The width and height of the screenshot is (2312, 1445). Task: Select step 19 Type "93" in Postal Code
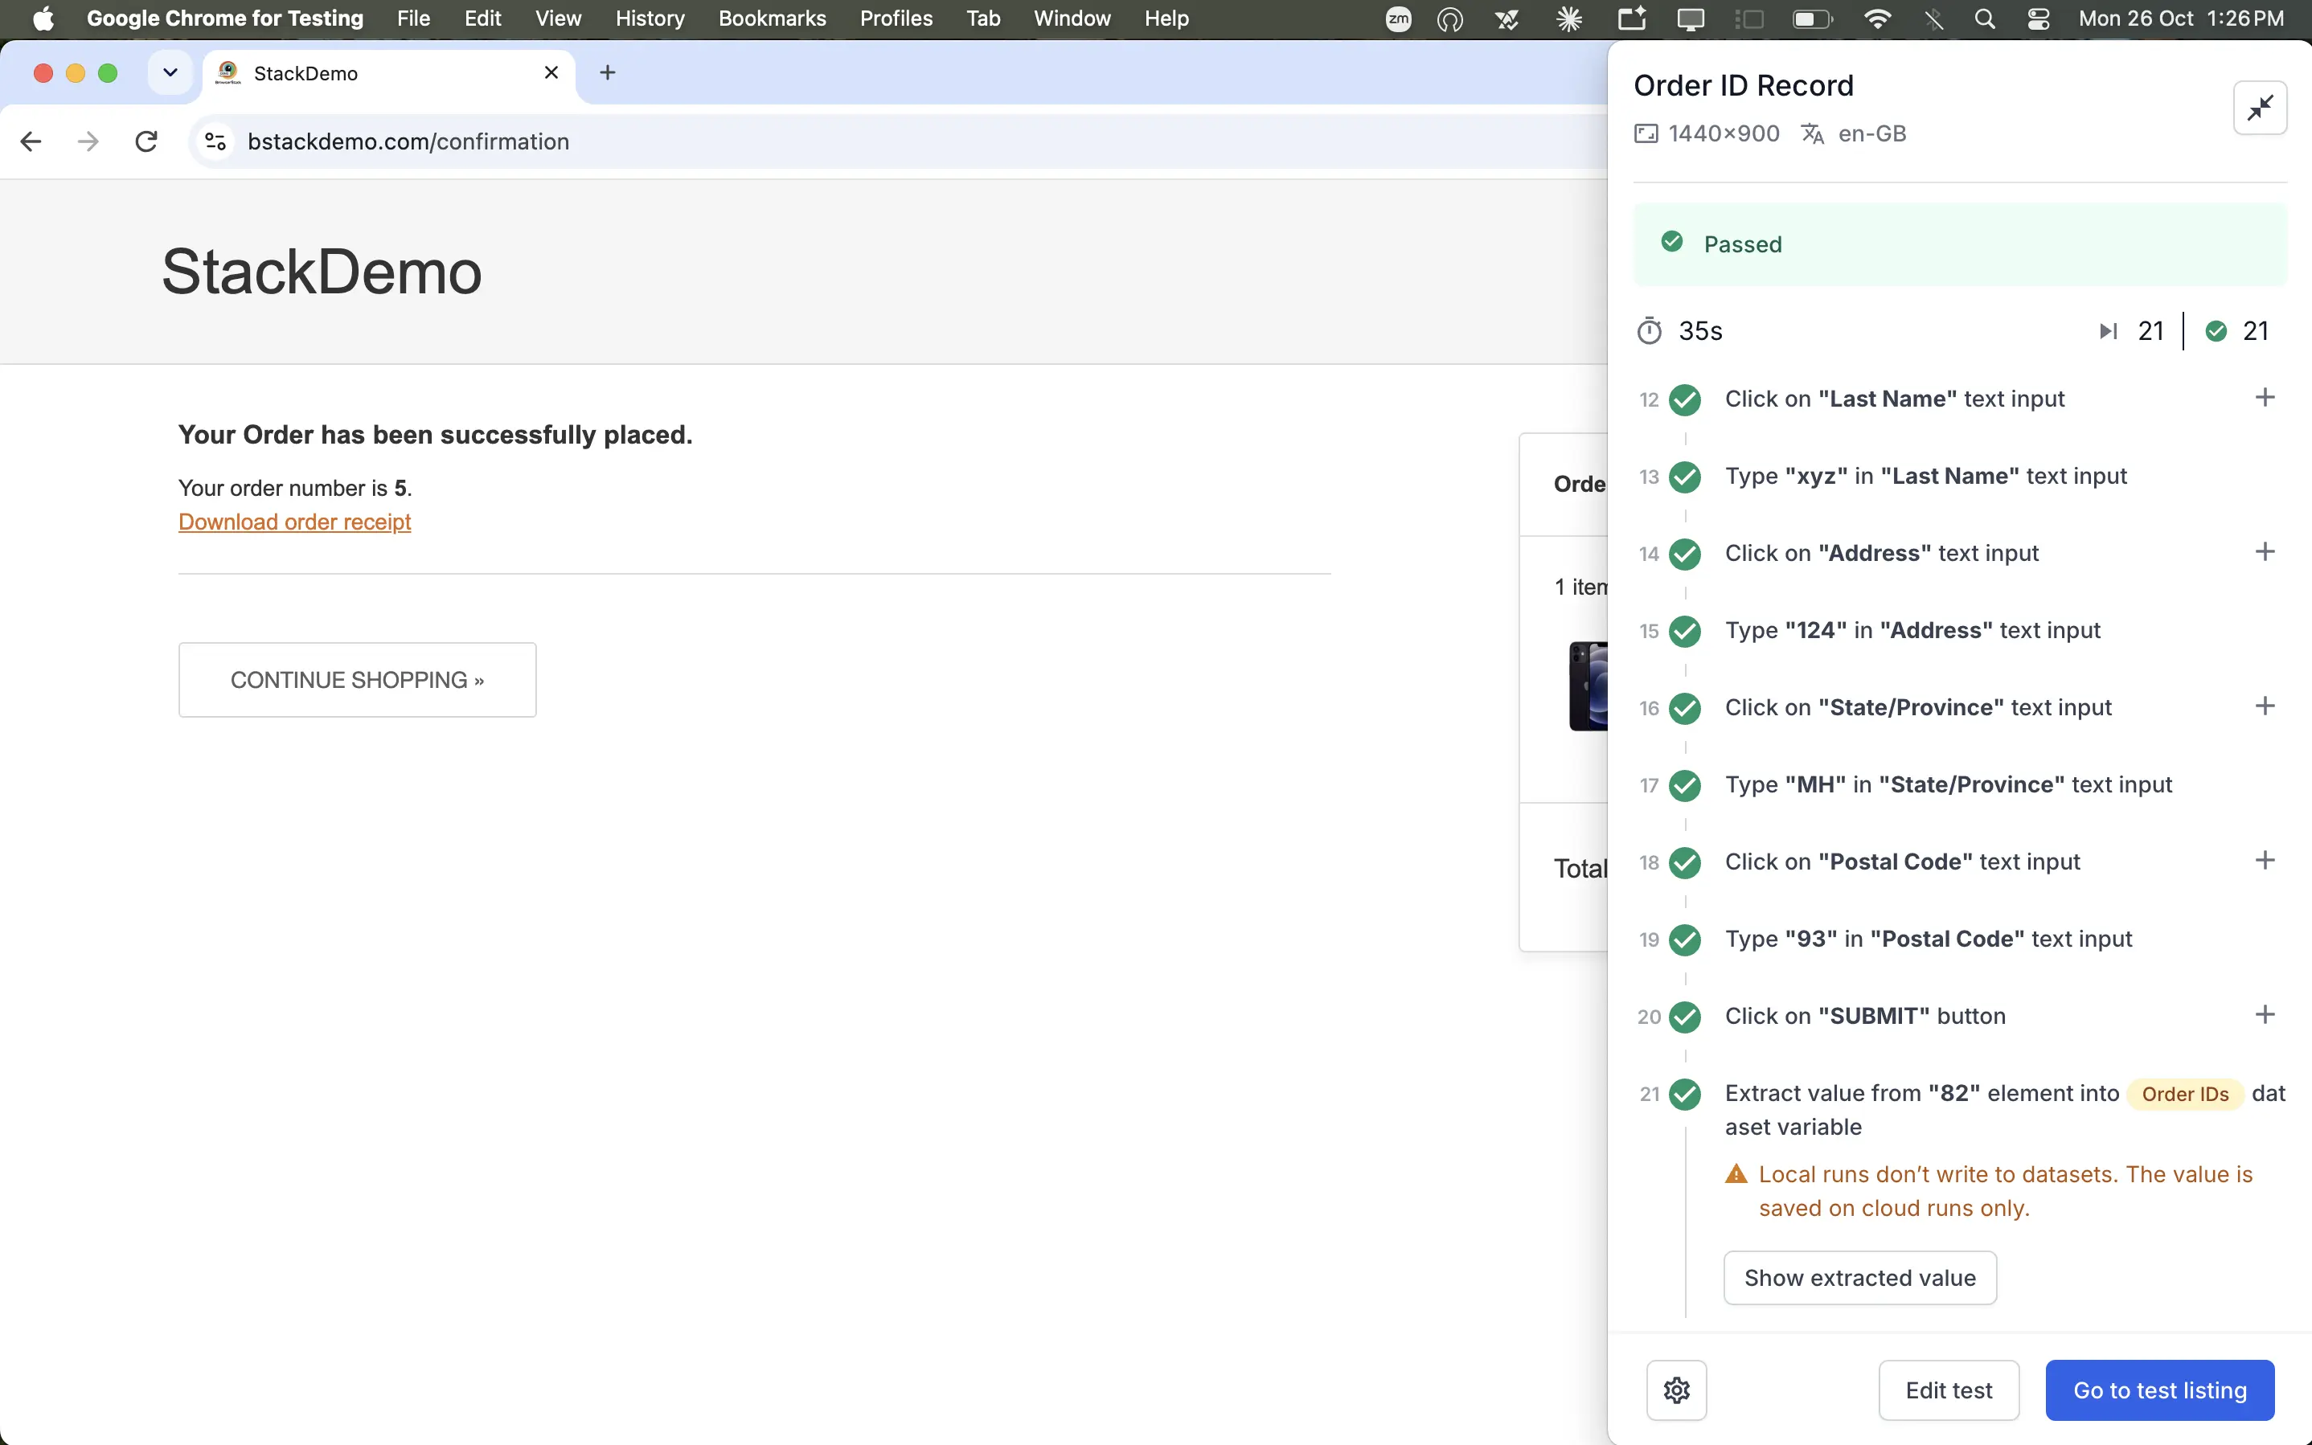coord(1928,939)
